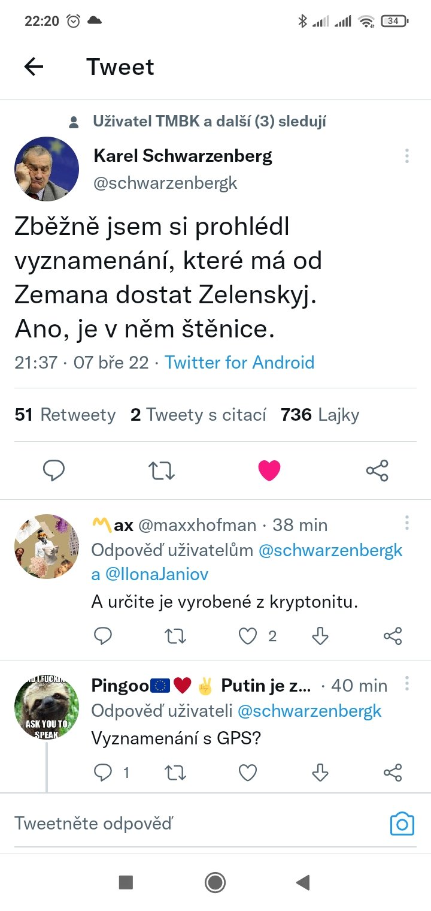Image resolution: width=431 pixels, height=911 pixels.
Task: Open the overflow menu on Max's reply
Action: [407, 523]
